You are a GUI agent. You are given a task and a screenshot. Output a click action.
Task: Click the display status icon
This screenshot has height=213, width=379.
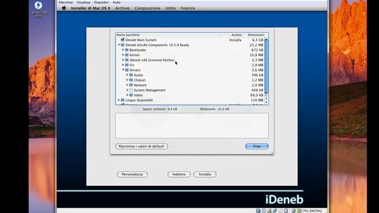[x=286, y=211]
